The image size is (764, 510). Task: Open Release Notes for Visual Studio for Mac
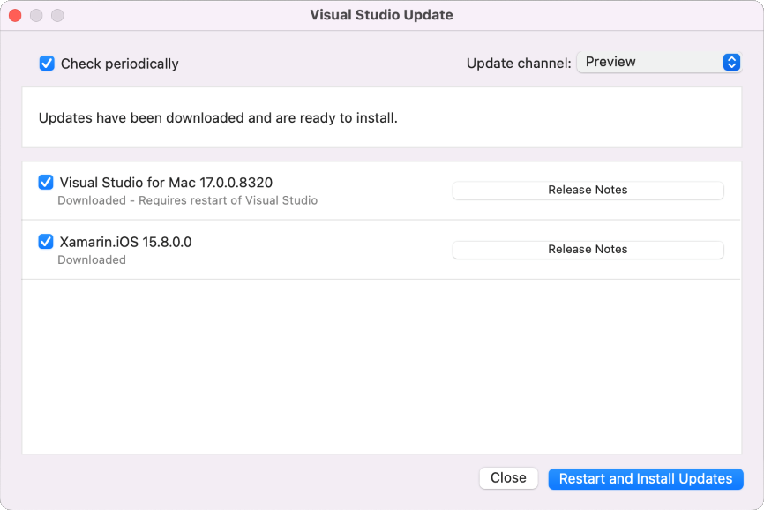tap(588, 190)
